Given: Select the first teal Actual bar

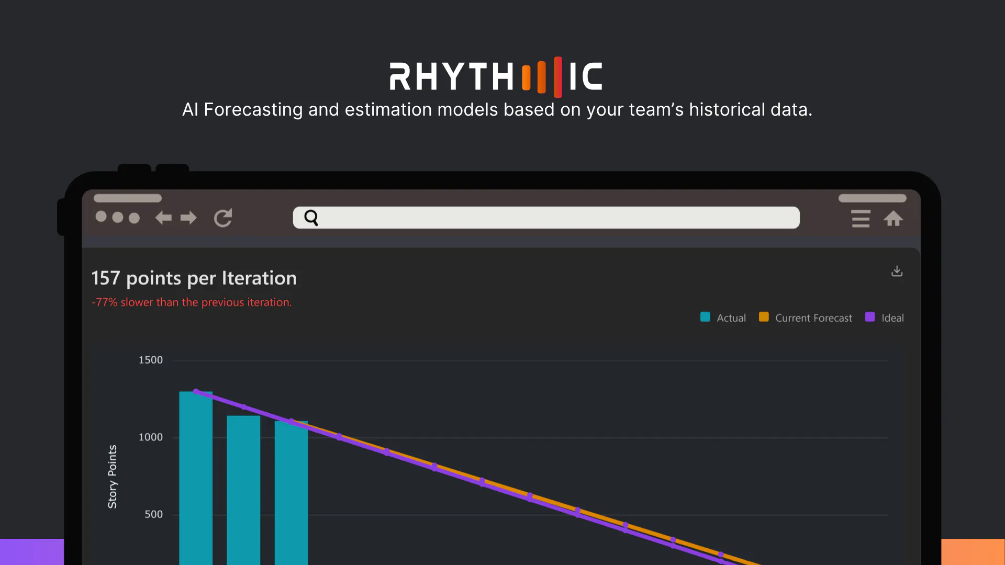Looking at the screenshot, I should (x=196, y=478).
